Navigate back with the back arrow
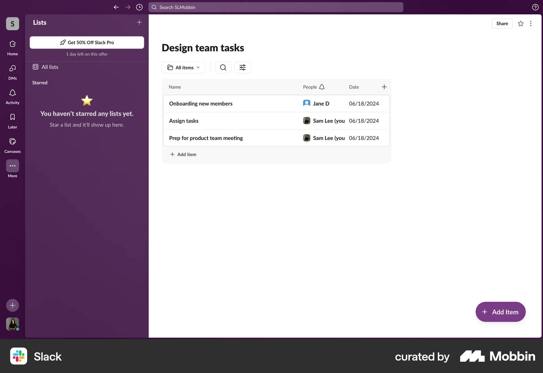The width and height of the screenshot is (543, 373). 116,7
